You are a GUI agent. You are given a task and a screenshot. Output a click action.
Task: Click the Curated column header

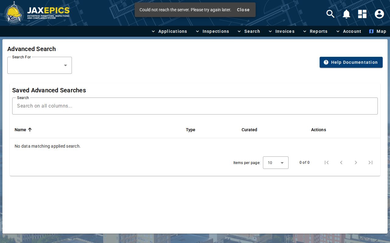249,130
